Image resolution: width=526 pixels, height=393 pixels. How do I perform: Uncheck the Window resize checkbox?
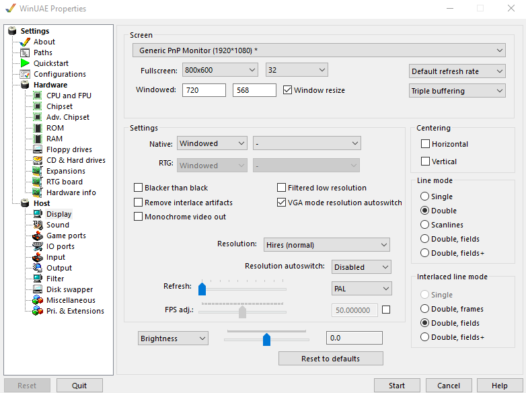(287, 90)
